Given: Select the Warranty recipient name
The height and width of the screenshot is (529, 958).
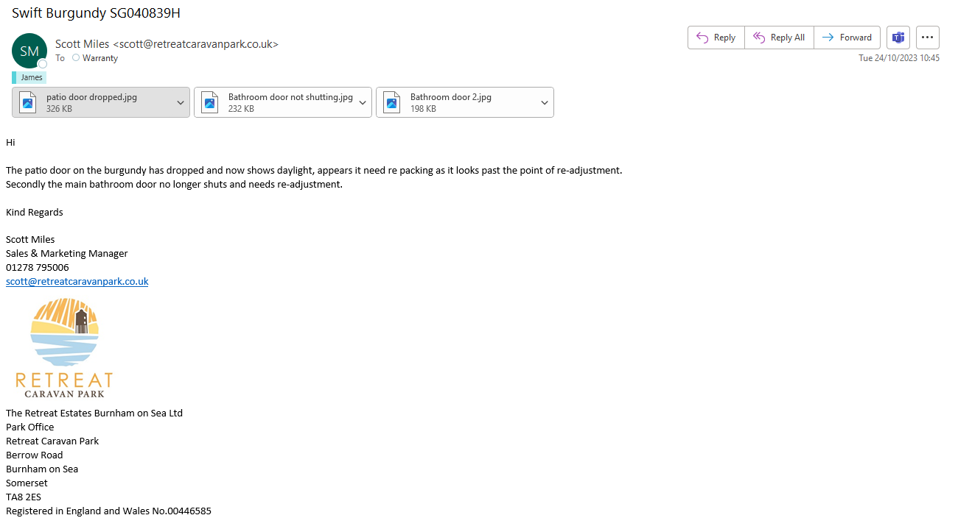Looking at the screenshot, I should [100, 58].
